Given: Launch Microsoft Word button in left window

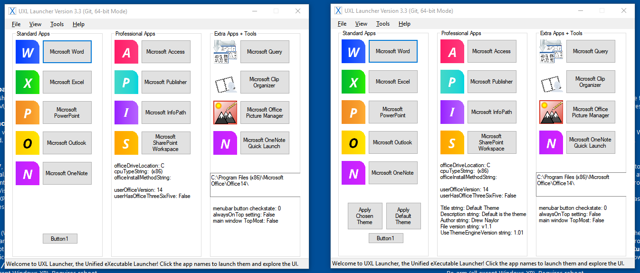Looking at the screenshot, I should click(x=67, y=52).
